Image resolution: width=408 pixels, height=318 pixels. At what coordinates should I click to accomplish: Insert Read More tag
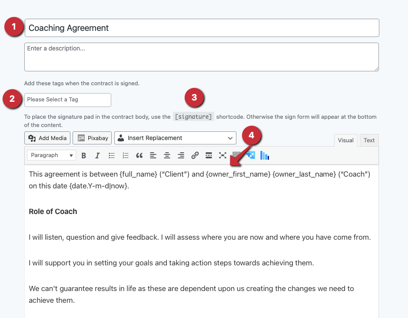[209, 155]
